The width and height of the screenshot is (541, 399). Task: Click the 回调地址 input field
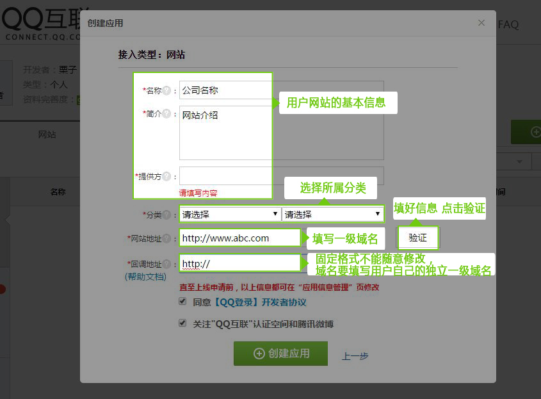point(240,264)
